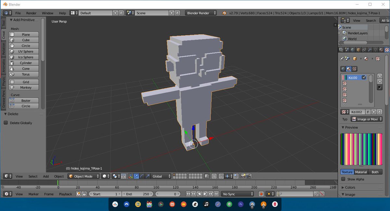The height and width of the screenshot is (211, 390).
Task: Open the Texture properties tab icon
Action: click(387, 50)
